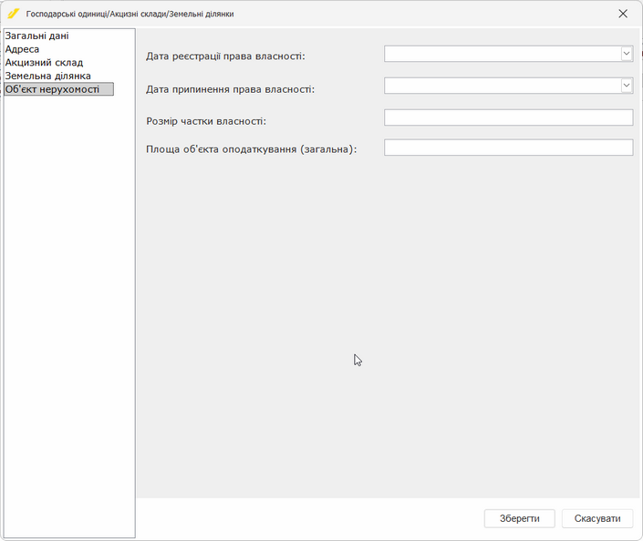Select the Об'єкт нерухомості section

coord(58,89)
